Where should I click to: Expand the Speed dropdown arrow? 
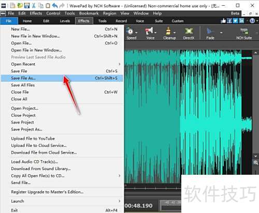(x=136, y=33)
